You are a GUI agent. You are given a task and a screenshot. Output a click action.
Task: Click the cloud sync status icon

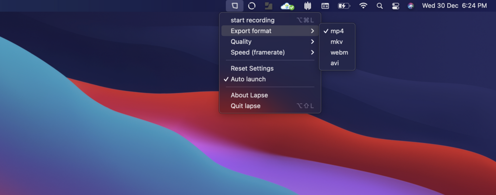[288, 6]
